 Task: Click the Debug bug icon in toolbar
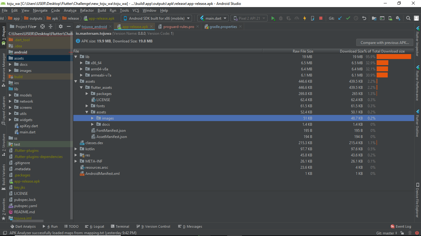coord(281,18)
